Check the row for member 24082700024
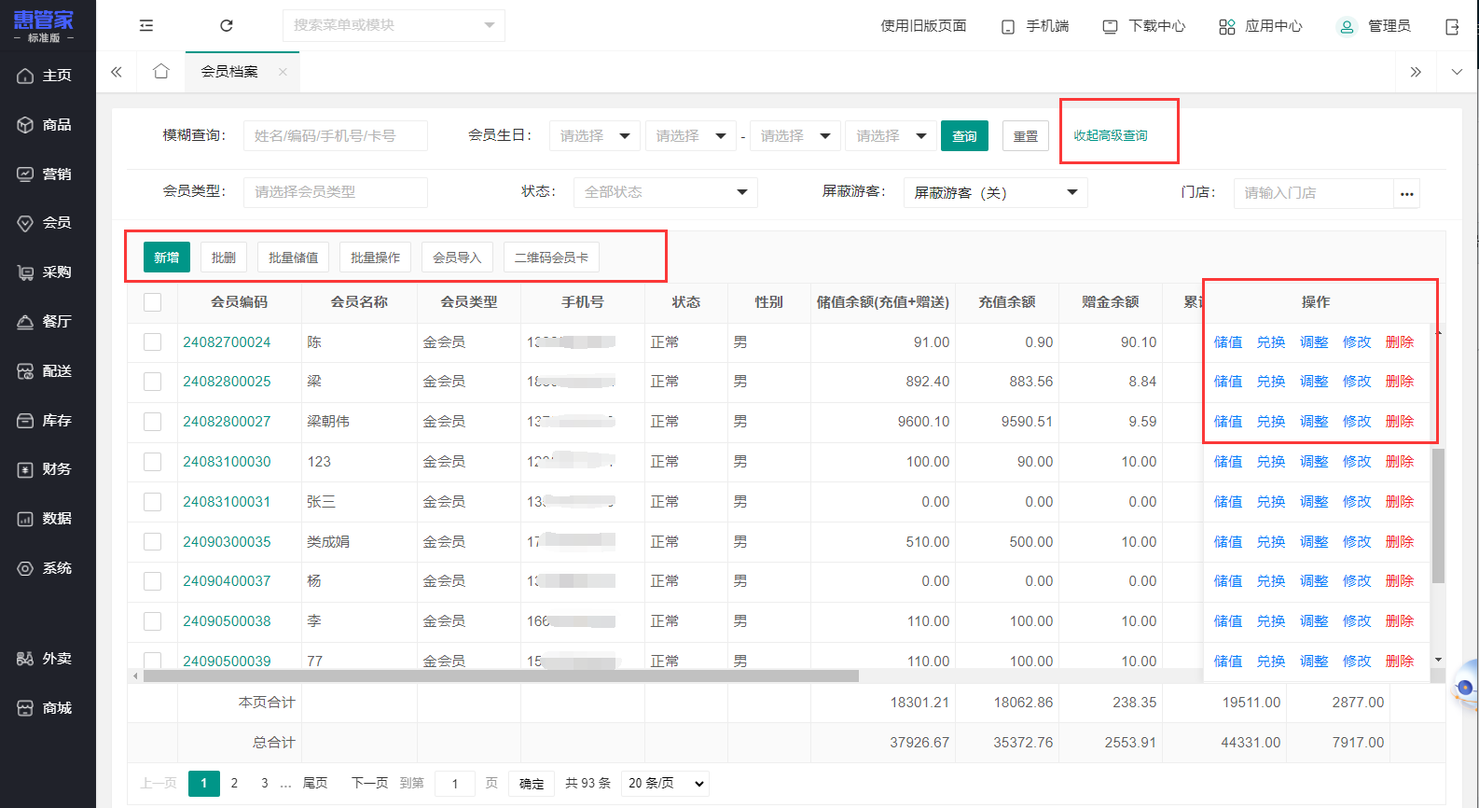The height and width of the screenshot is (808, 1479). coord(153,342)
